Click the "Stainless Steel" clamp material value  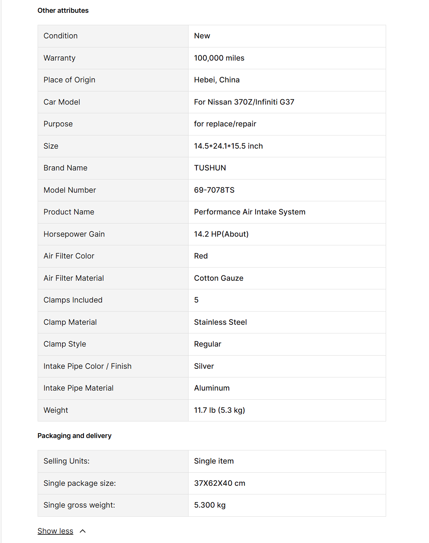220,322
